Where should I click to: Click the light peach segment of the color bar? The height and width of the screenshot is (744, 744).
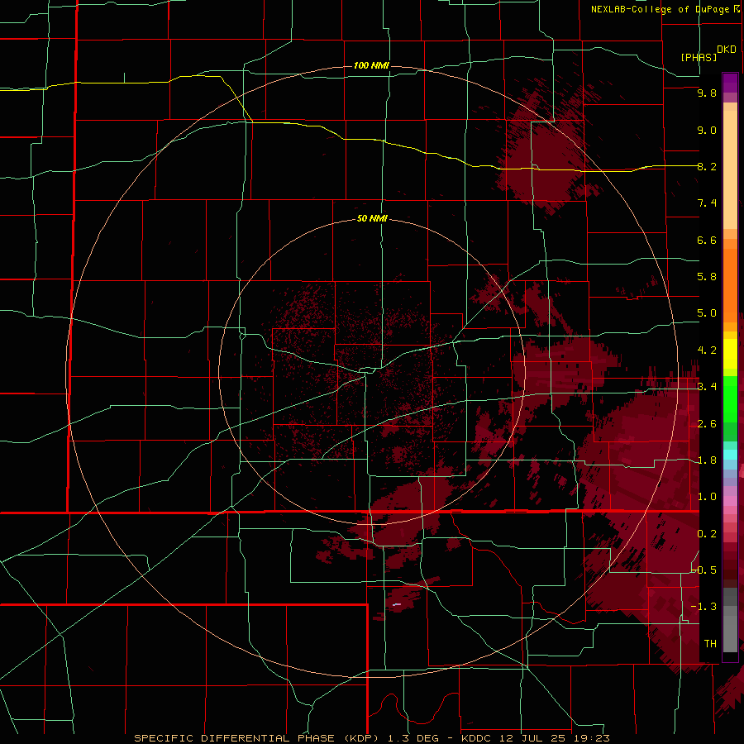point(730,171)
